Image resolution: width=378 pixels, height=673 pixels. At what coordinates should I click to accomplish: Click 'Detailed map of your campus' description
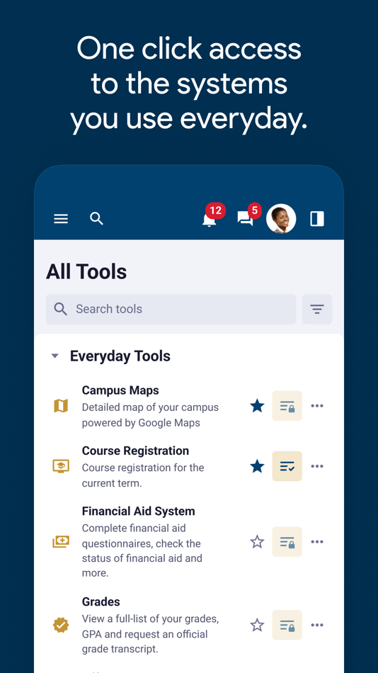tap(150, 415)
